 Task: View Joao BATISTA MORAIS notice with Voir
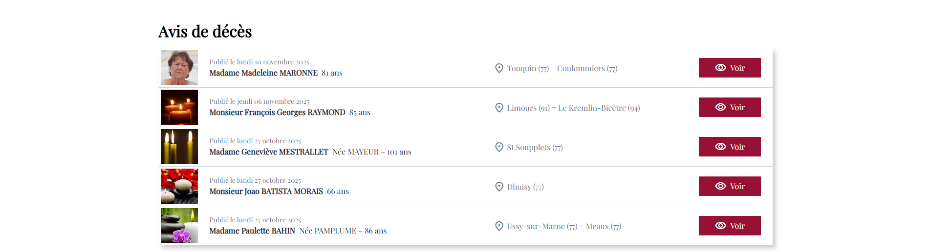729,186
